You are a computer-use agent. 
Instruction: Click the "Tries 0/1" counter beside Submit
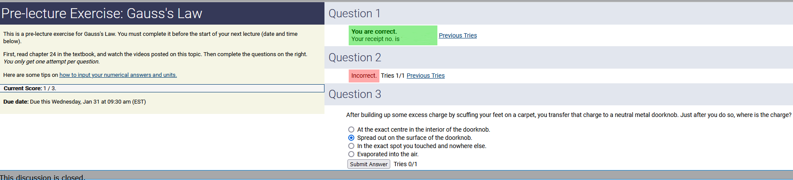[405, 164]
